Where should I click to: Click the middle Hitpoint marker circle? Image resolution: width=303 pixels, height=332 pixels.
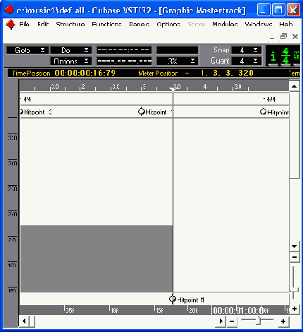[x=142, y=112]
